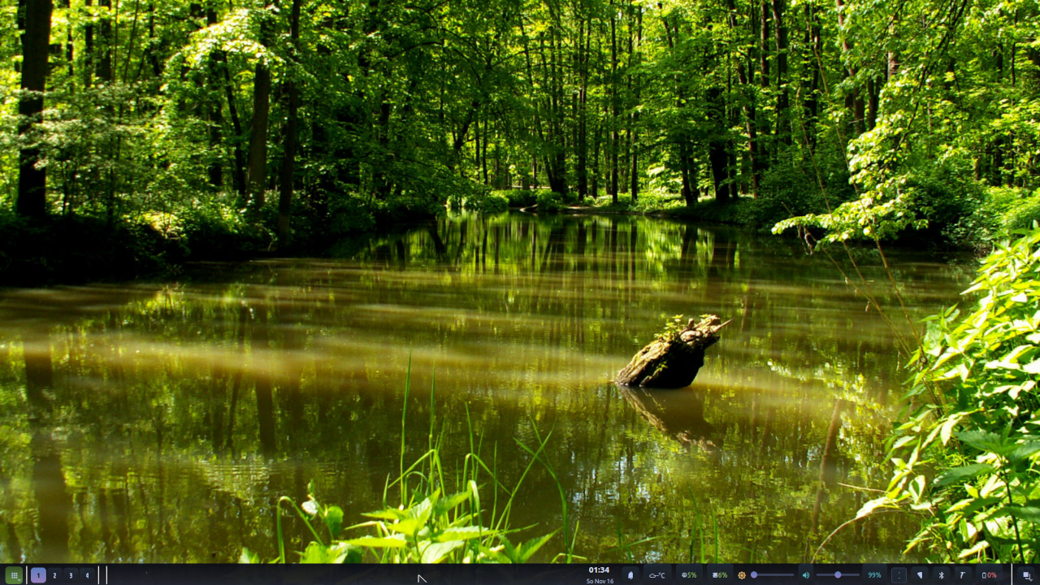Open the overlapping windows menu icon

[x=1026, y=575]
